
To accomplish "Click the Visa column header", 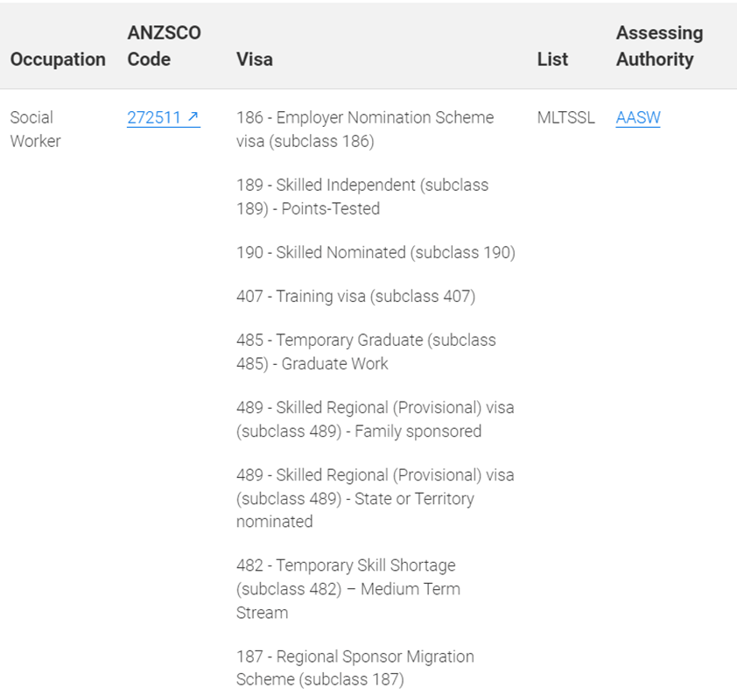I will click(255, 60).
